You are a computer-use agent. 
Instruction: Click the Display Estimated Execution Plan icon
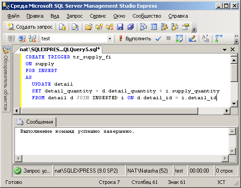point(179,39)
